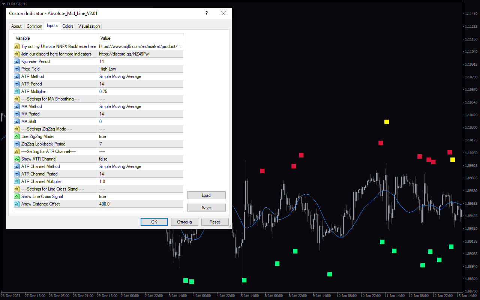Viewport: 480px width, 300px height.
Task: Edit ATR Channel Period value 14
Action: point(141,174)
